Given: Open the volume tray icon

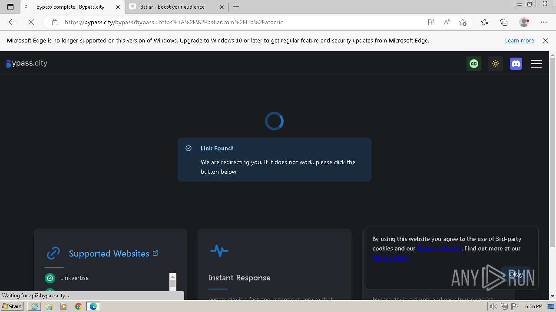Looking at the screenshot, I should (493, 306).
